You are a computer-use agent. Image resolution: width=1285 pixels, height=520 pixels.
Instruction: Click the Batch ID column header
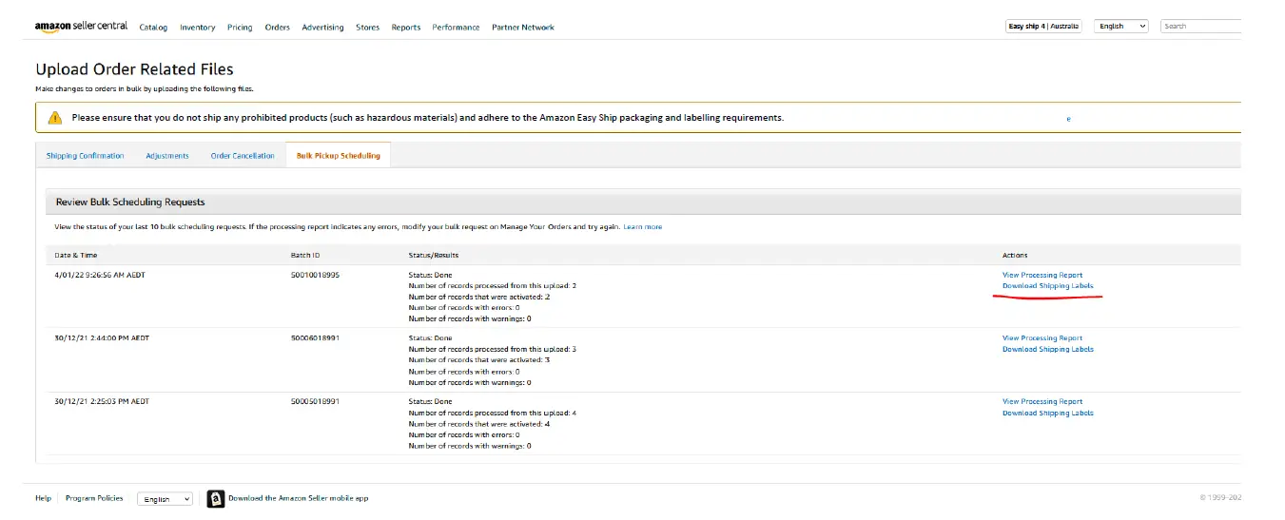pyautogui.click(x=304, y=256)
